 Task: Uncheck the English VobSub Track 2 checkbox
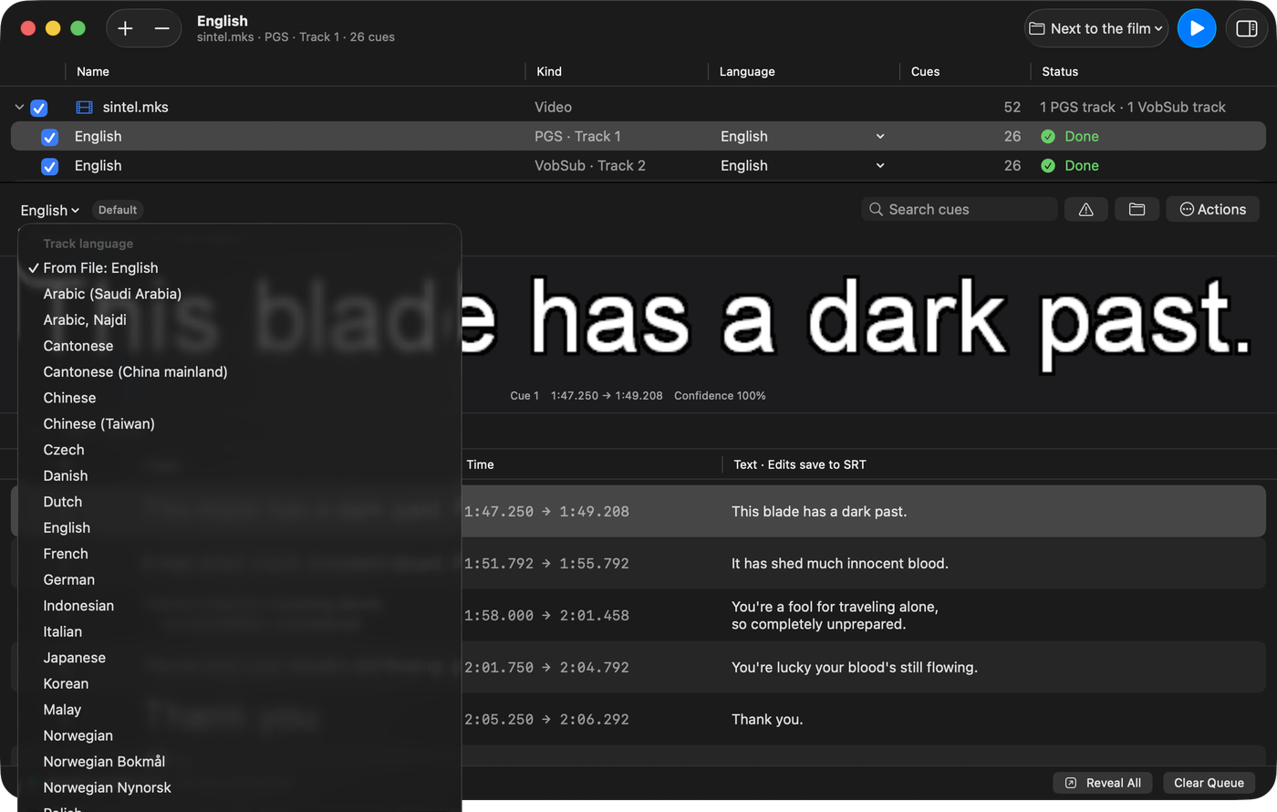coord(50,166)
